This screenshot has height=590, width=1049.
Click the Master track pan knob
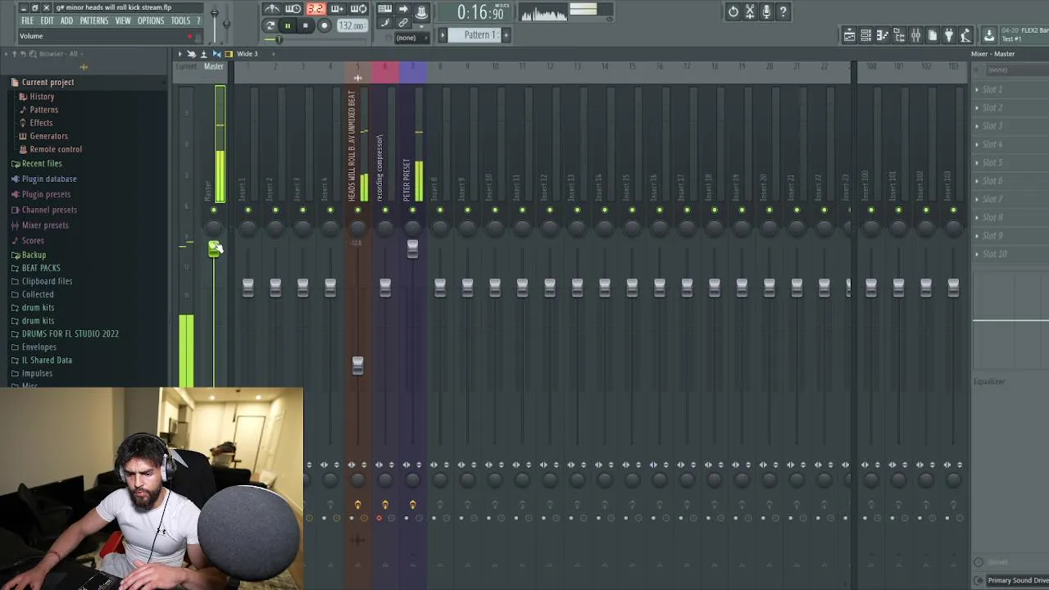coord(214,227)
